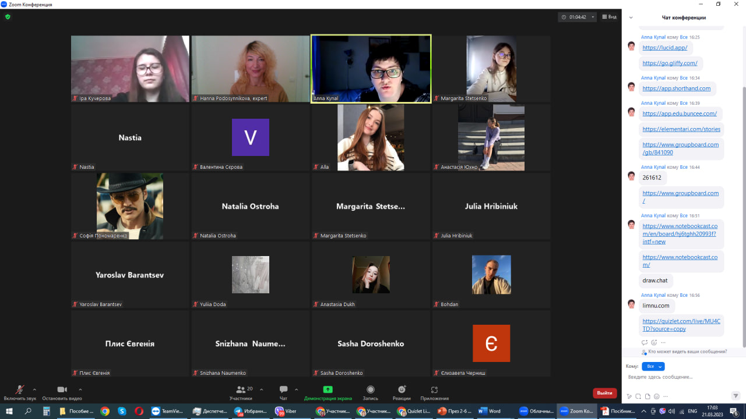Expand audio settings arrow next to microphone
This screenshot has width=746, height=419.
tap(34, 389)
